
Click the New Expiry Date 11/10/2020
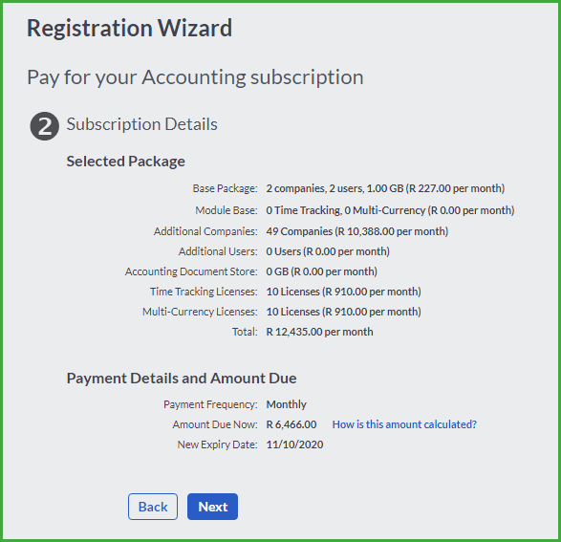[294, 444]
